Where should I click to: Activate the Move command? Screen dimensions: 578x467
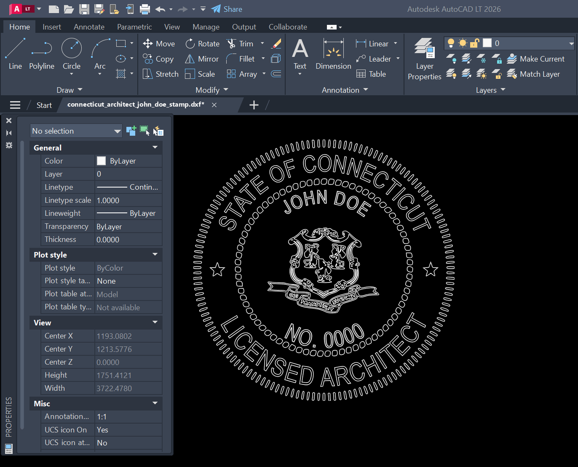(x=158, y=43)
